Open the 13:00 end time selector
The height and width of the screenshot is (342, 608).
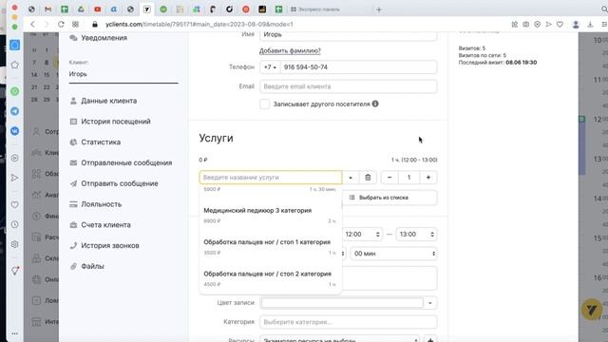click(416, 235)
